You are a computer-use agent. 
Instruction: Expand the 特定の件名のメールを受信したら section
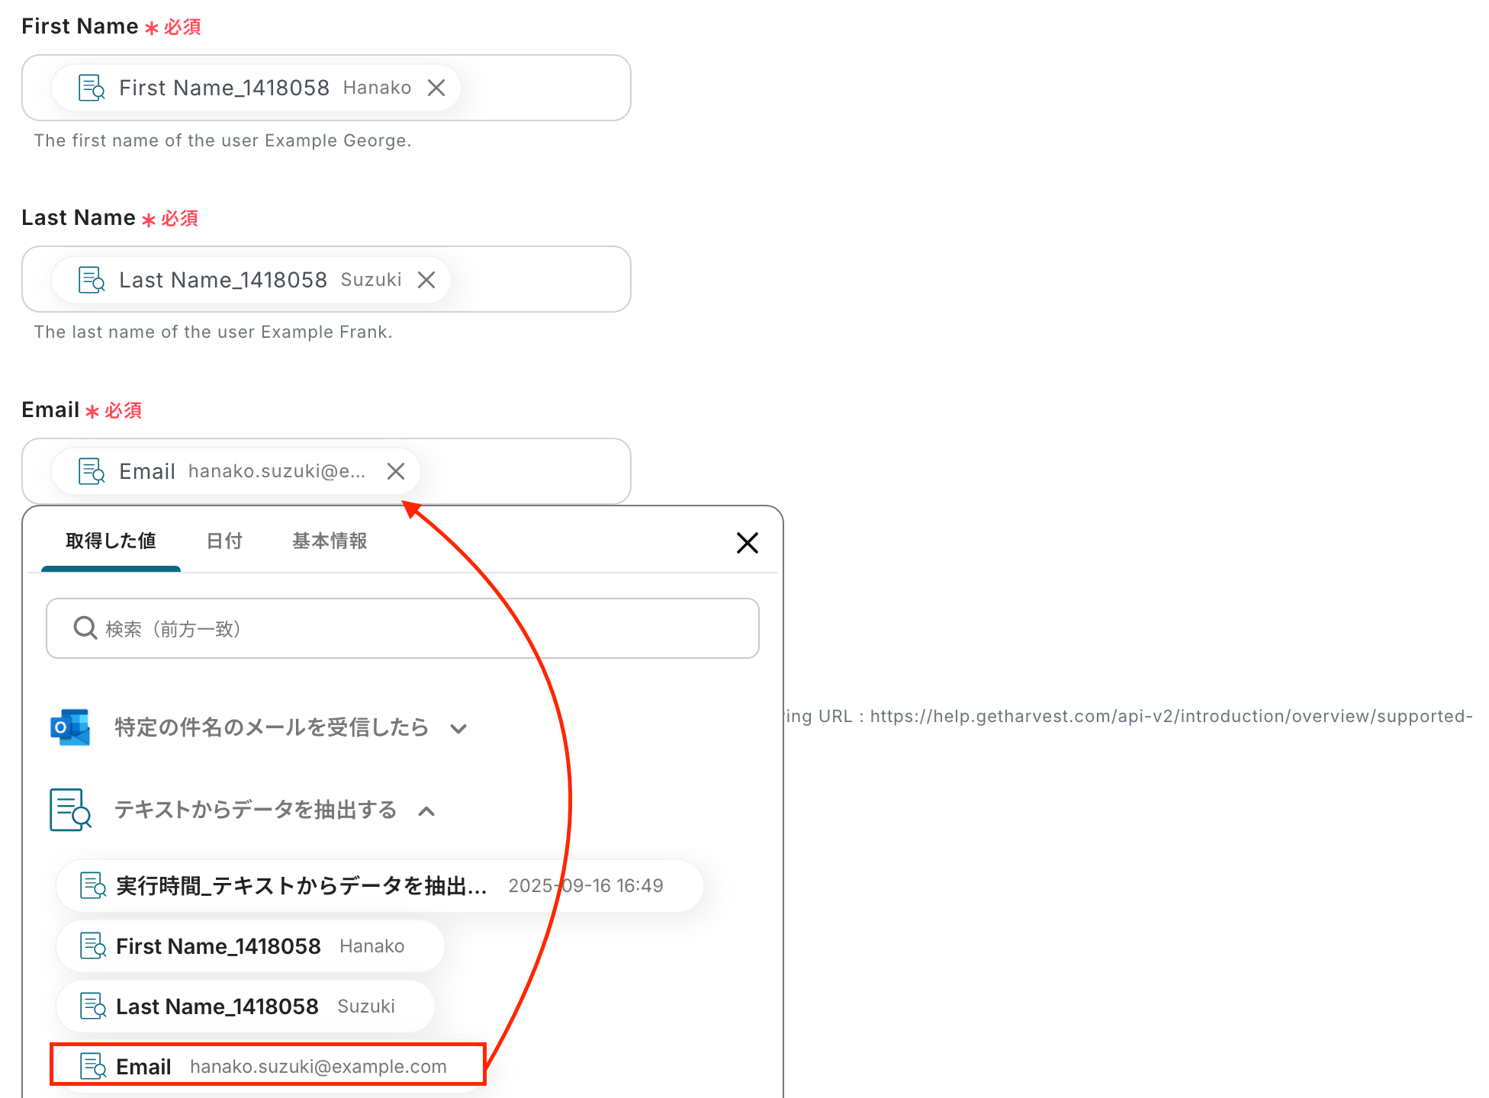pyautogui.click(x=458, y=728)
